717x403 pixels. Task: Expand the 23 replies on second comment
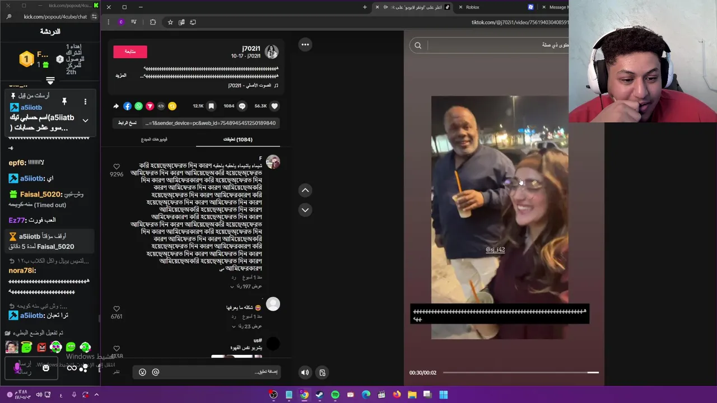click(247, 326)
